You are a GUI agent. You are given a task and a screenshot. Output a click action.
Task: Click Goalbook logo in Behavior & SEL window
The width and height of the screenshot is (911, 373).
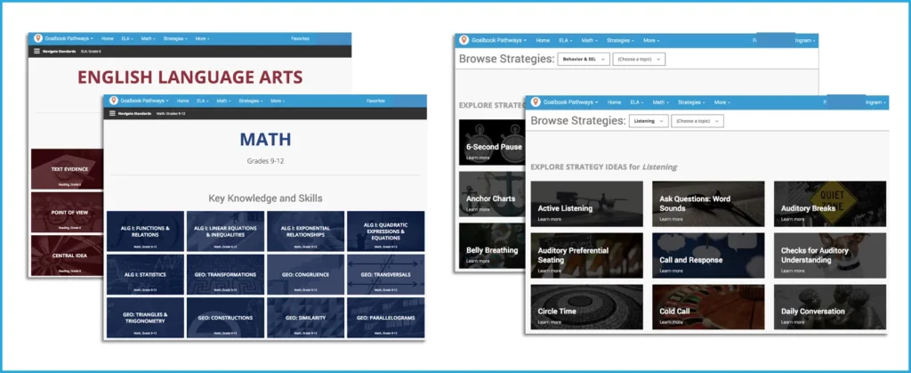click(x=464, y=40)
